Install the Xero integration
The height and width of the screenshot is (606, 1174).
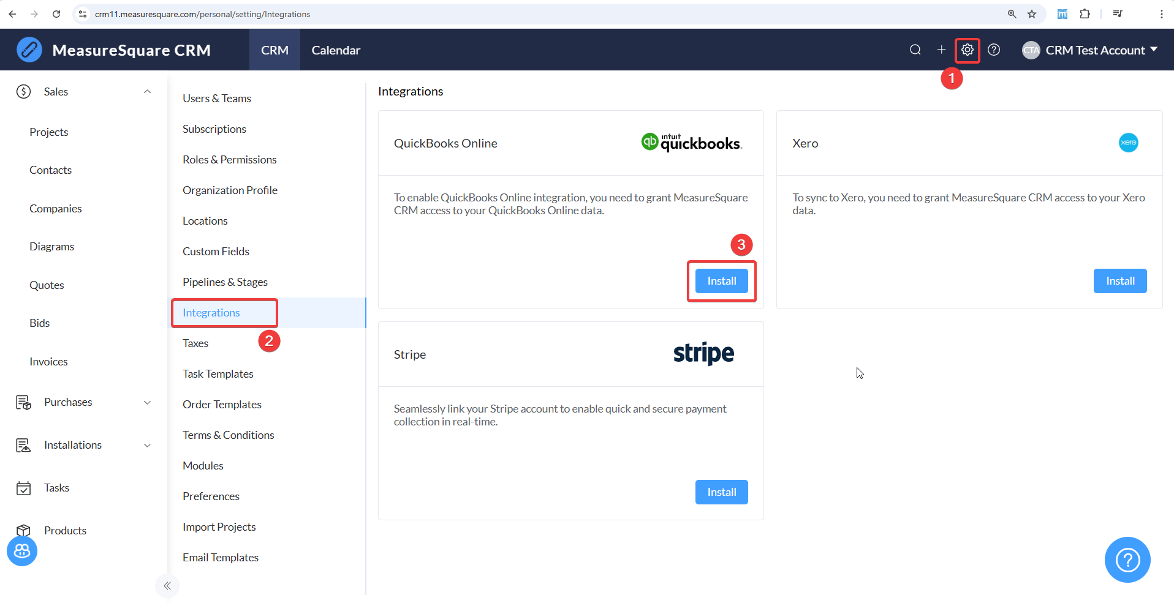pos(1120,281)
